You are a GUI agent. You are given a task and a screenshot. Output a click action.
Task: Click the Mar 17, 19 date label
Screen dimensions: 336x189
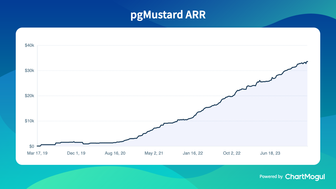click(x=37, y=153)
